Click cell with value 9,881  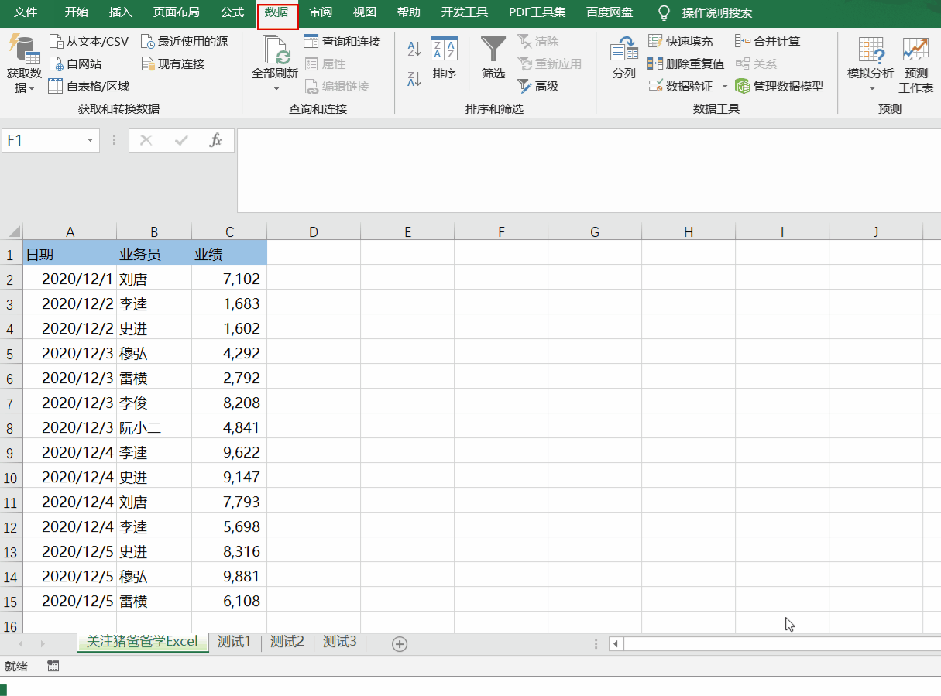tap(229, 577)
